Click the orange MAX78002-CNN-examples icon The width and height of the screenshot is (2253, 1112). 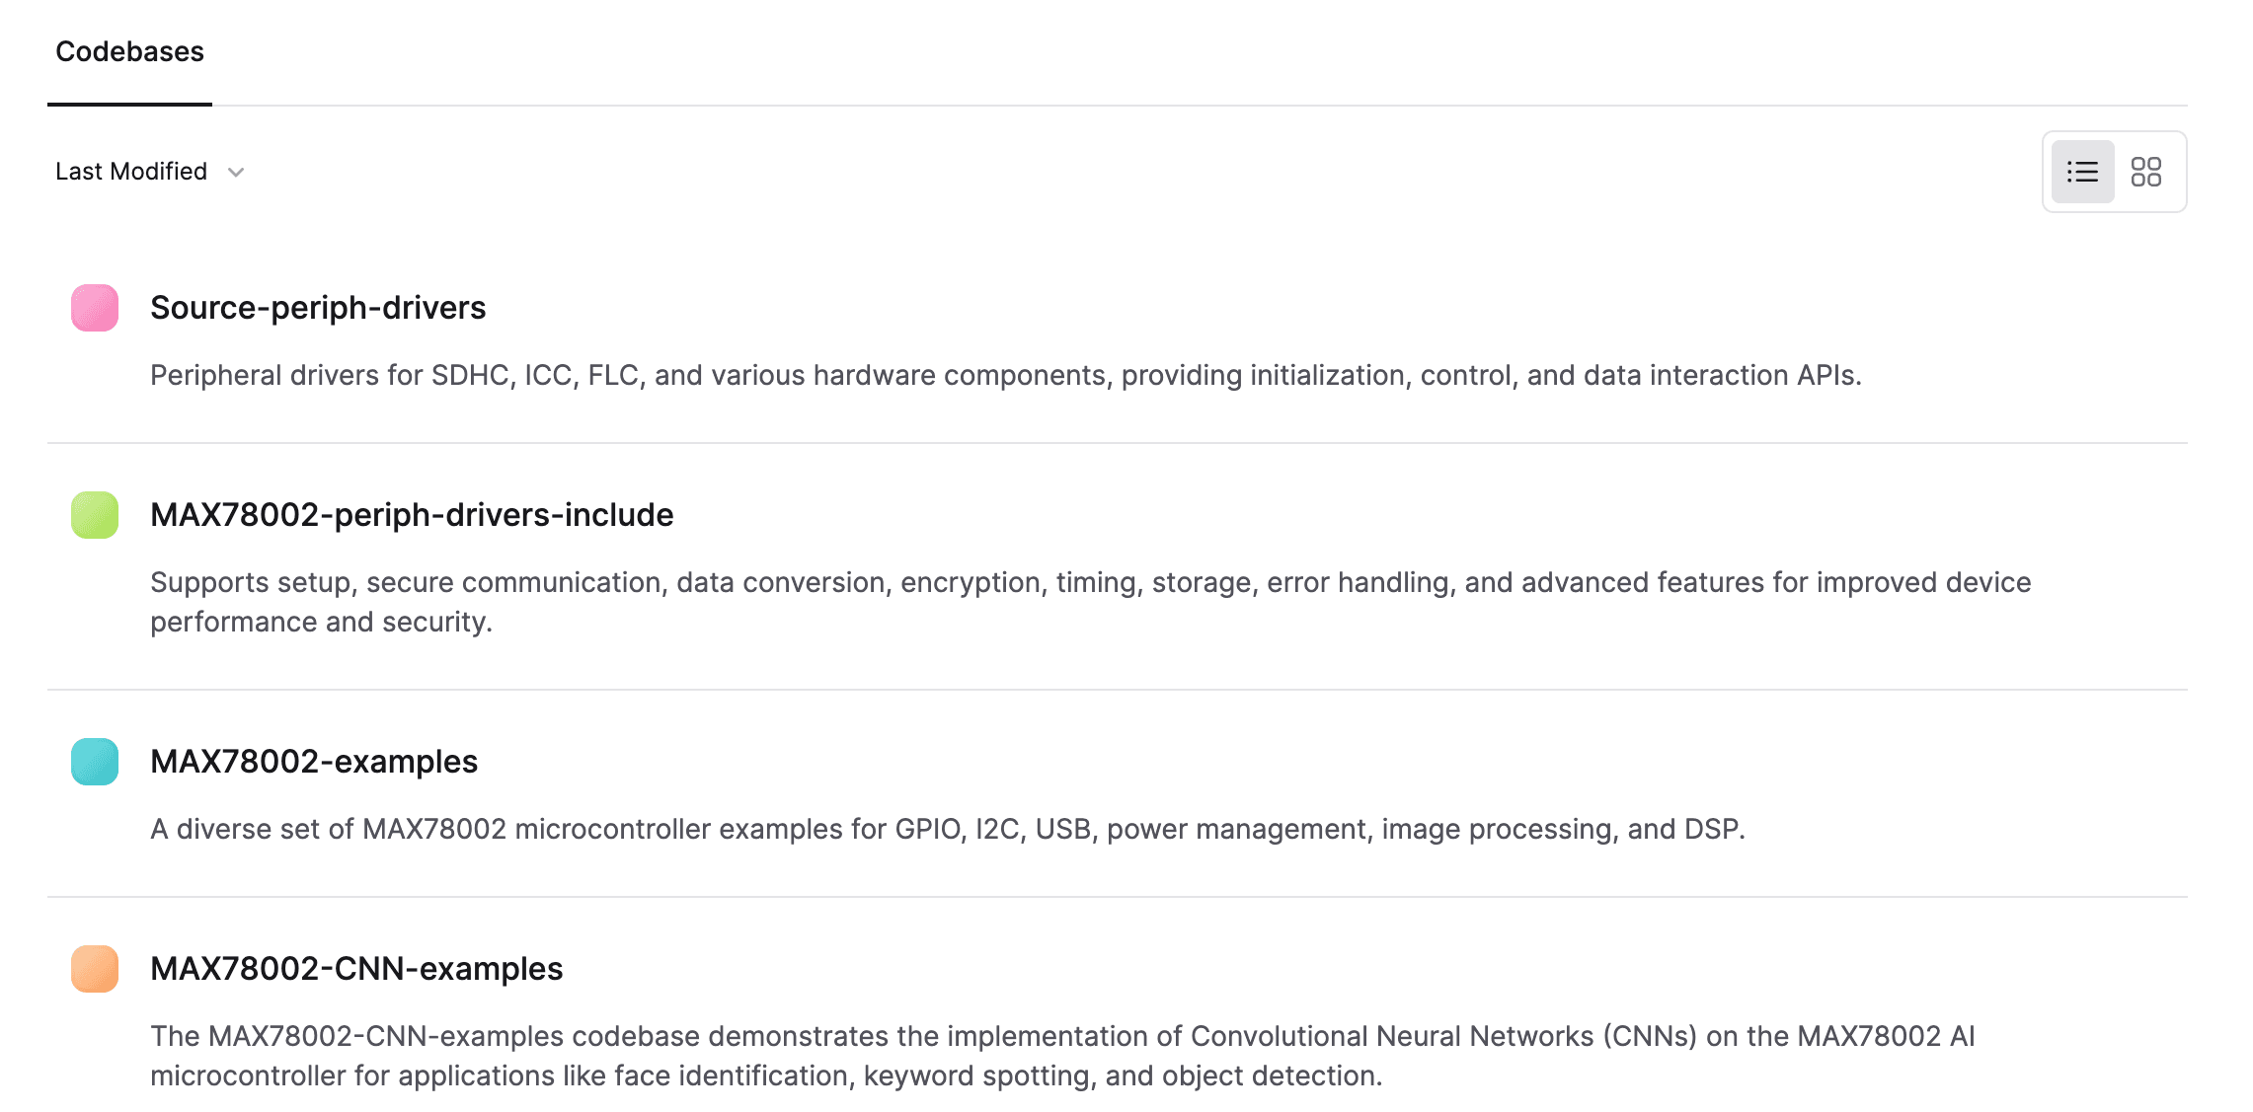[x=95, y=969]
